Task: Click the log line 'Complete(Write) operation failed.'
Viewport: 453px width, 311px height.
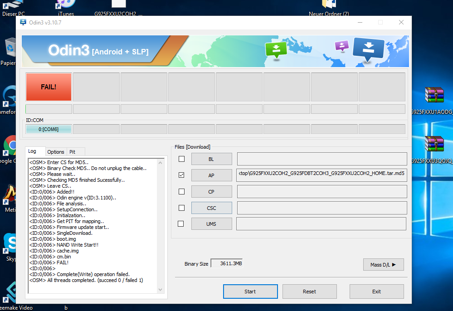Action: coord(79,274)
